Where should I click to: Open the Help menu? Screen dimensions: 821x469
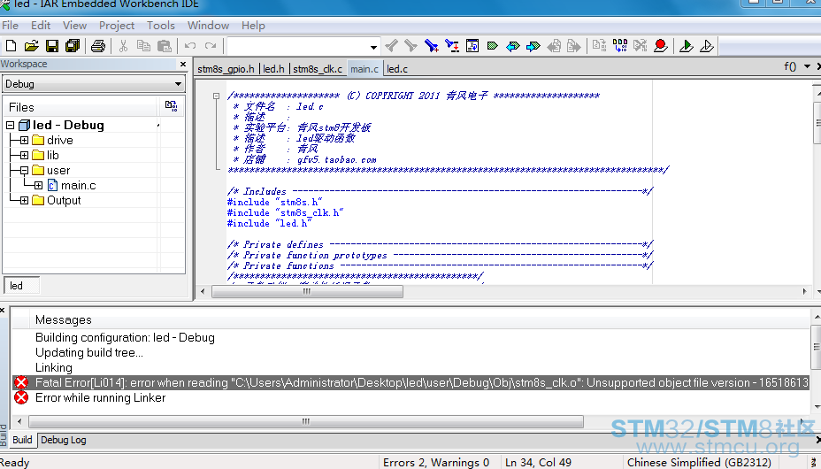pyautogui.click(x=253, y=25)
